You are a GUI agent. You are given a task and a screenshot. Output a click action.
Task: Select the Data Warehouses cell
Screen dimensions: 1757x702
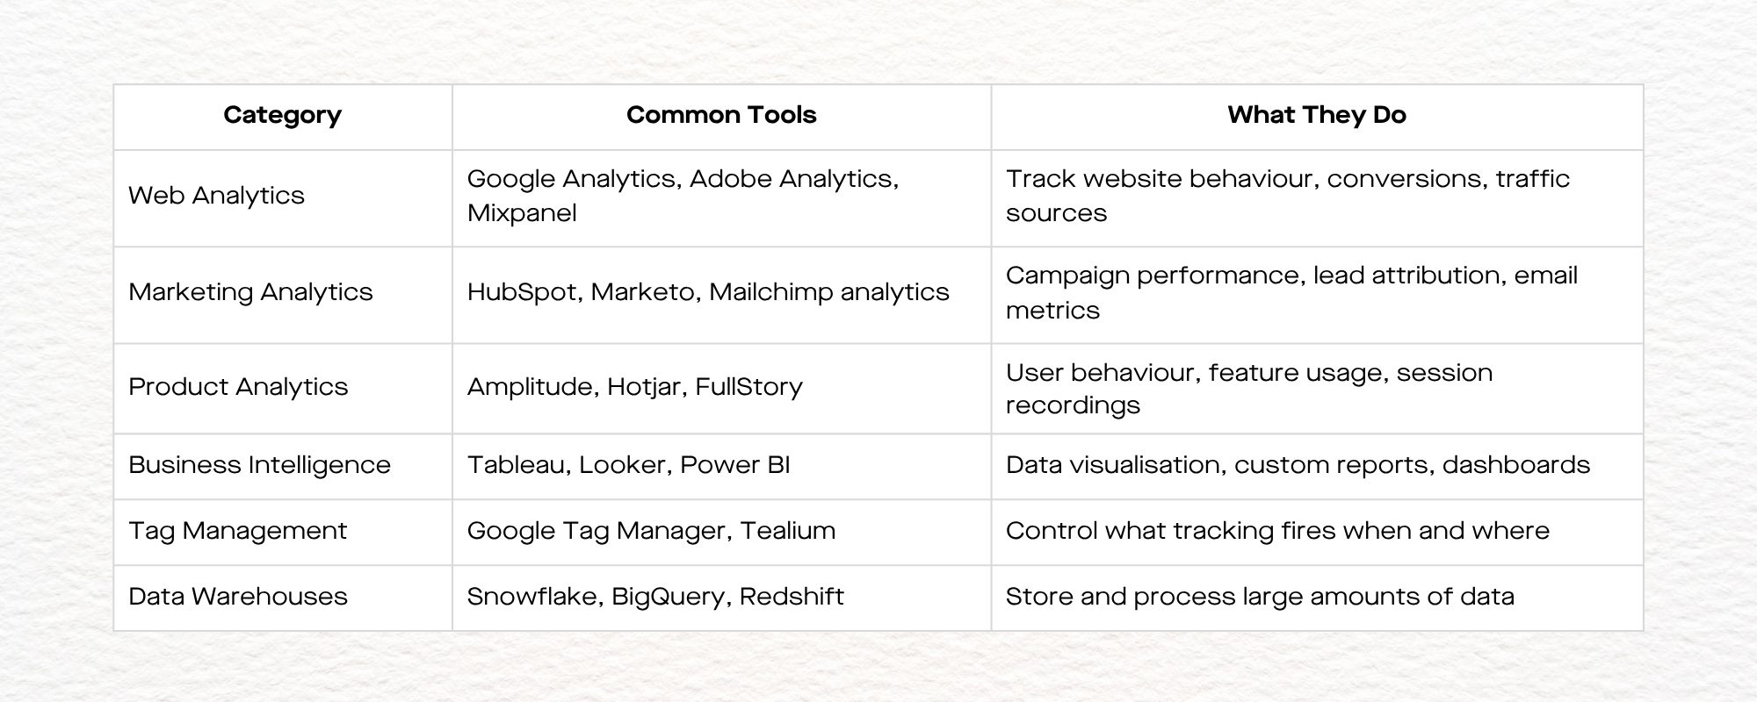pos(238,597)
